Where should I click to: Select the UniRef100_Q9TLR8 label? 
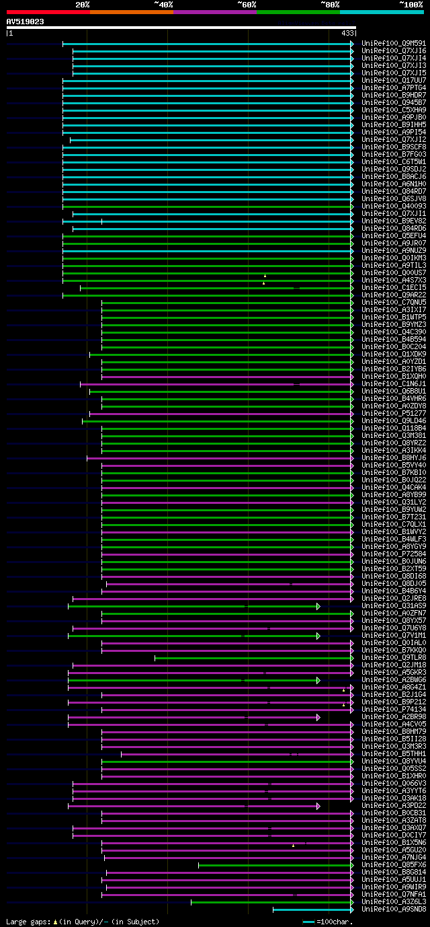[394, 658]
